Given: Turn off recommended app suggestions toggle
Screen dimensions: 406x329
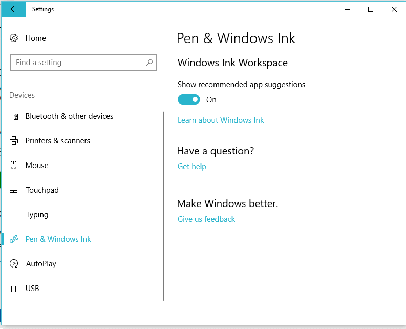Looking at the screenshot, I should click(189, 99).
